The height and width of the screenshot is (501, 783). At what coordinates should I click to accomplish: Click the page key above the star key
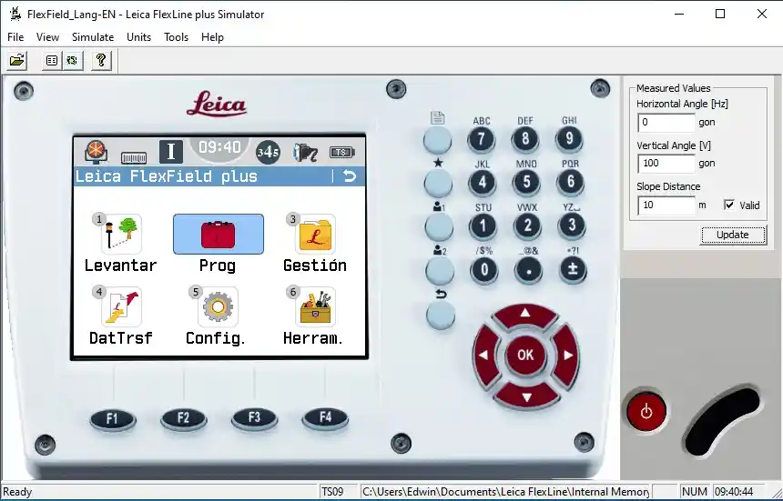point(437,140)
